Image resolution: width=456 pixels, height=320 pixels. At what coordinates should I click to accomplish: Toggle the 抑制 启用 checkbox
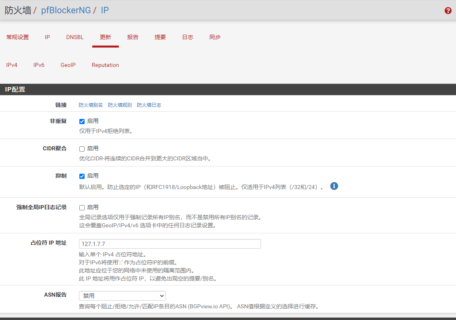point(82,176)
